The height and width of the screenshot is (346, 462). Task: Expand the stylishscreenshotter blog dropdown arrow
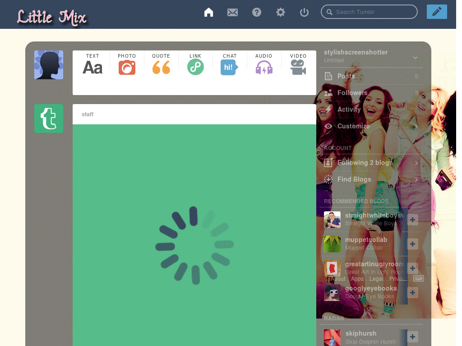point(416,57)
